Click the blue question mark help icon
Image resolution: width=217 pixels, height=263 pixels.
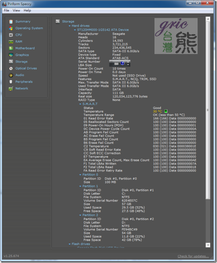click(123, 63)
